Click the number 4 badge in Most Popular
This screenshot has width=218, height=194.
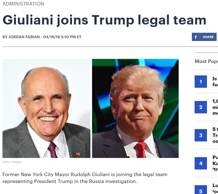coord(201,163)
